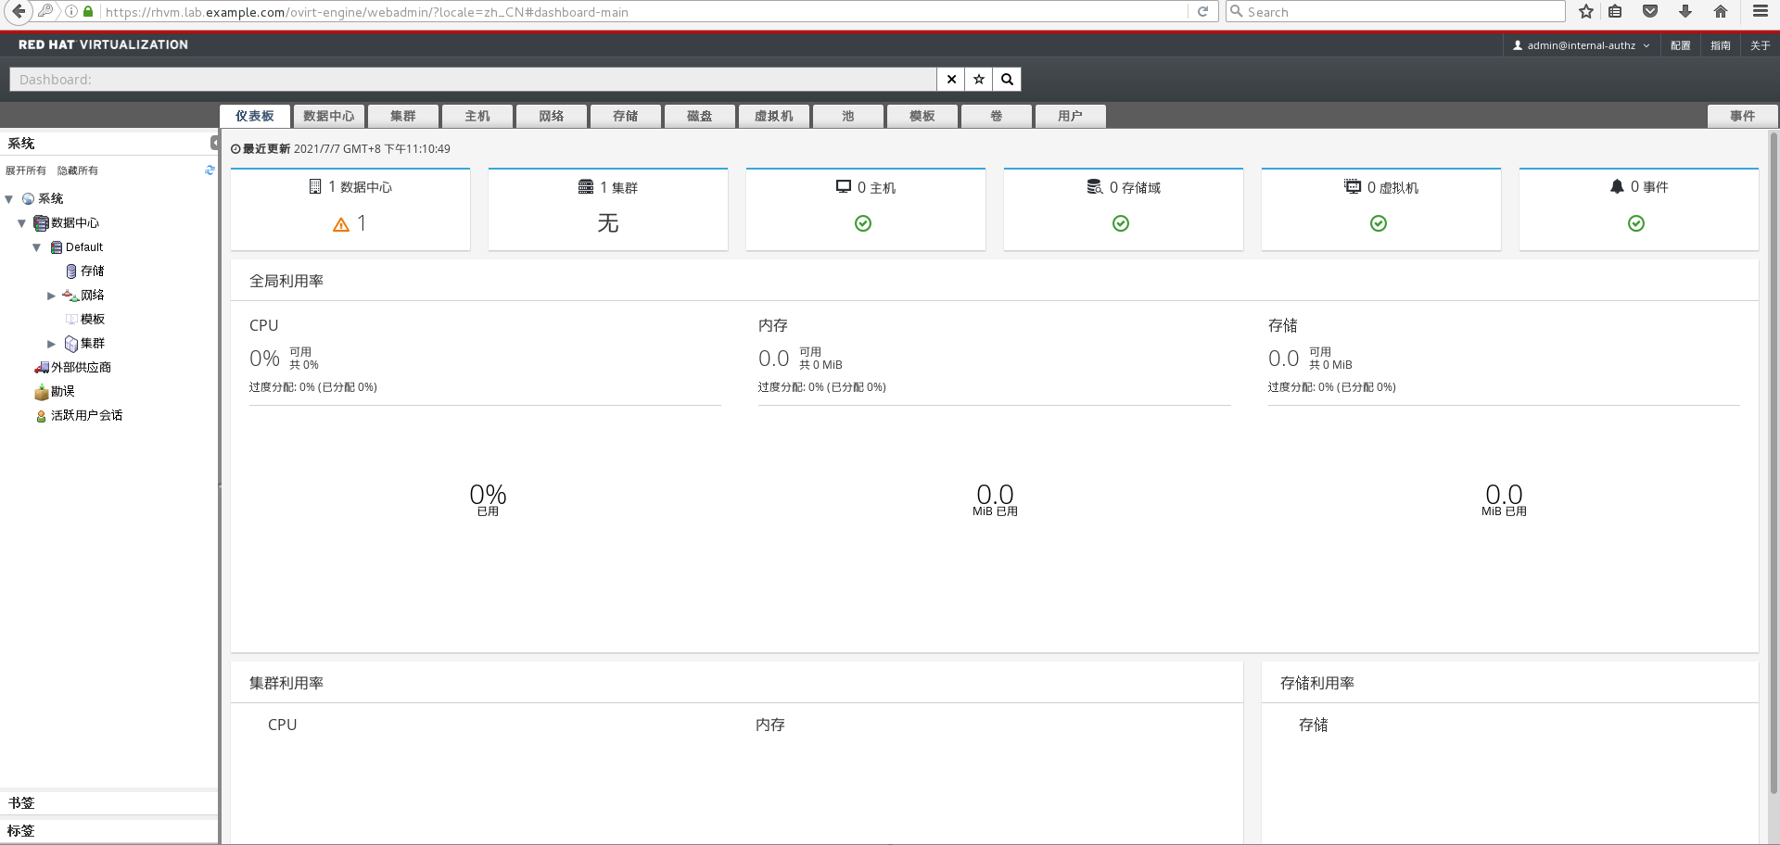Image resolution: width=1780 pixels, height=845 pixels.
Task: Clear the Dashboard search with the X icon
Action: 950,79
